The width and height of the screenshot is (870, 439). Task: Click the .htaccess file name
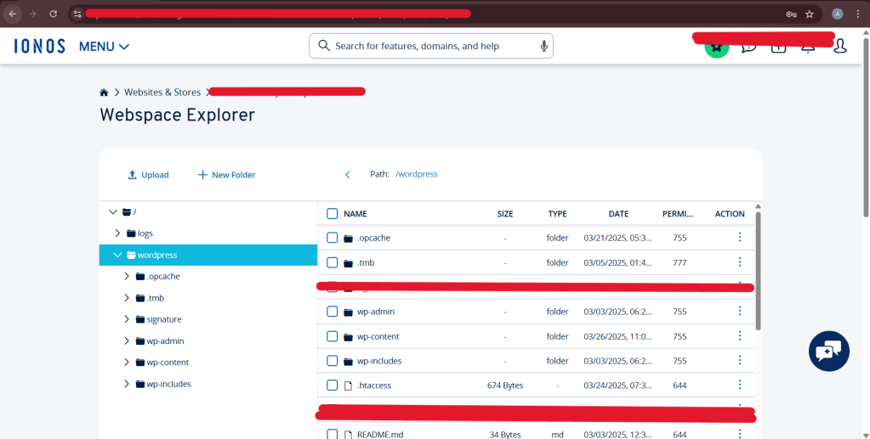point(374,386)
